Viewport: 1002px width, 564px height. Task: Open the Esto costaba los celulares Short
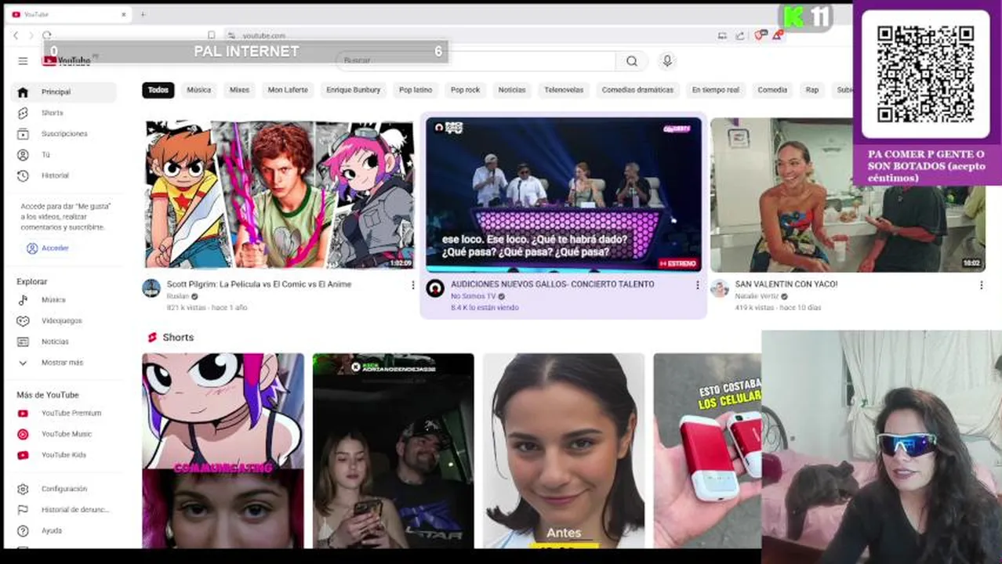[x=707, y=450]
